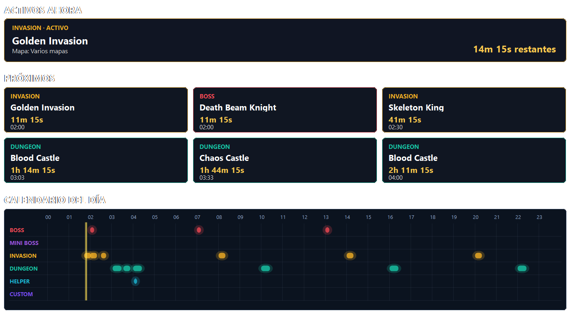This screenshot has width=570, height=315.
Task: Open the Blood Castle card at 04:00
Action: click(474, 160)
